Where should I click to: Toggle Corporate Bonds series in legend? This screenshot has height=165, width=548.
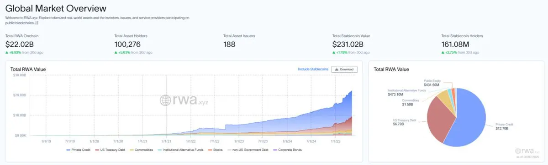tap(287, 150)
